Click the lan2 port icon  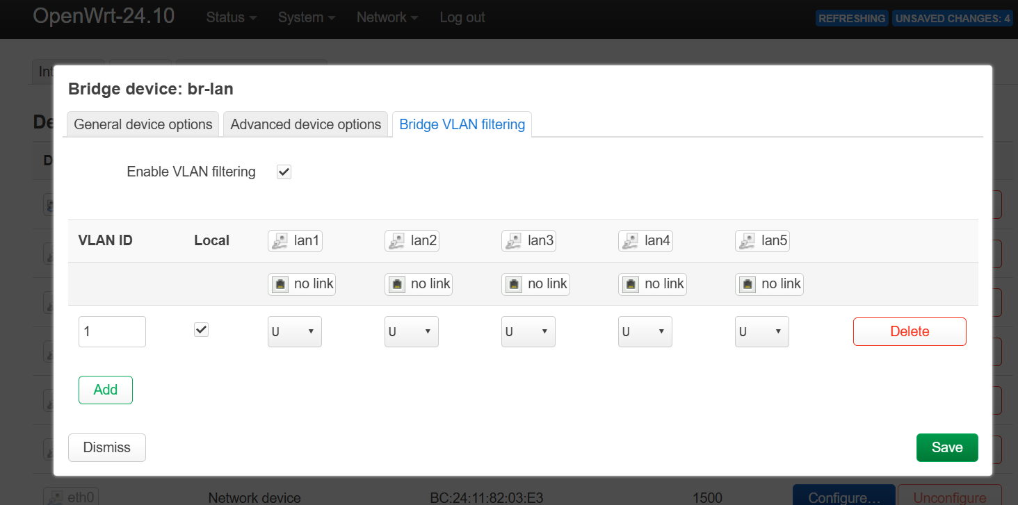[397, 241]
